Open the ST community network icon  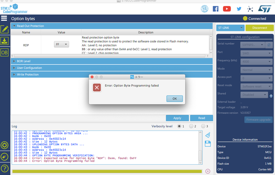250,9
